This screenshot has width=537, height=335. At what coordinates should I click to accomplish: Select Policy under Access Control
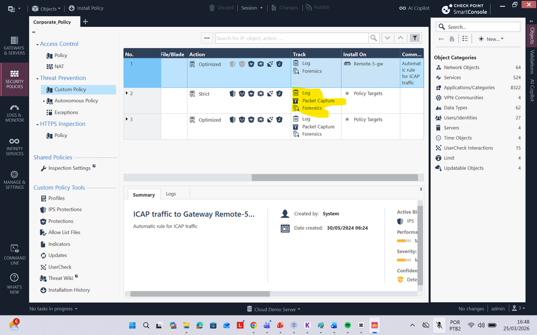[x=57, y=55]
